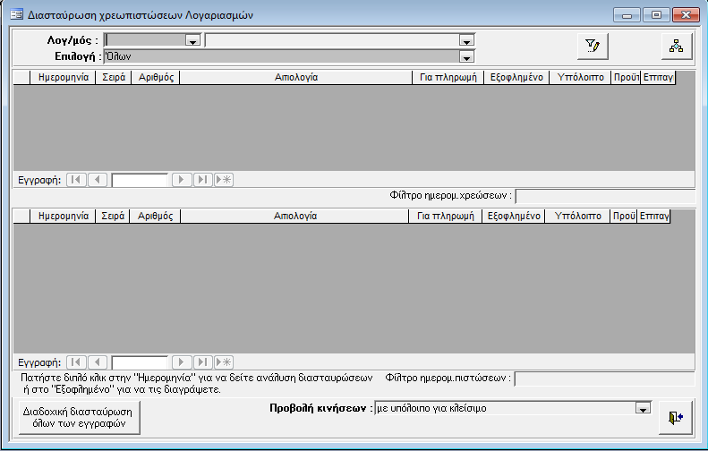Click the Φίλτρο ημερομ.χρεώσεων input field
Image resolution: width=708 pixels, height=451 pixels.
coord(605,196)
